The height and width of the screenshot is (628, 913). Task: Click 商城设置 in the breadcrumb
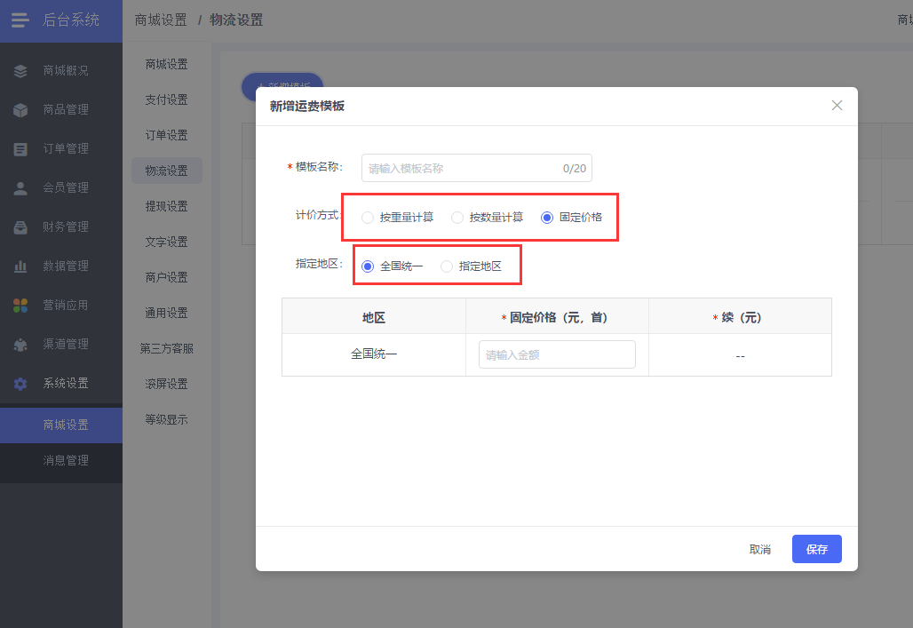click(161, 20)
